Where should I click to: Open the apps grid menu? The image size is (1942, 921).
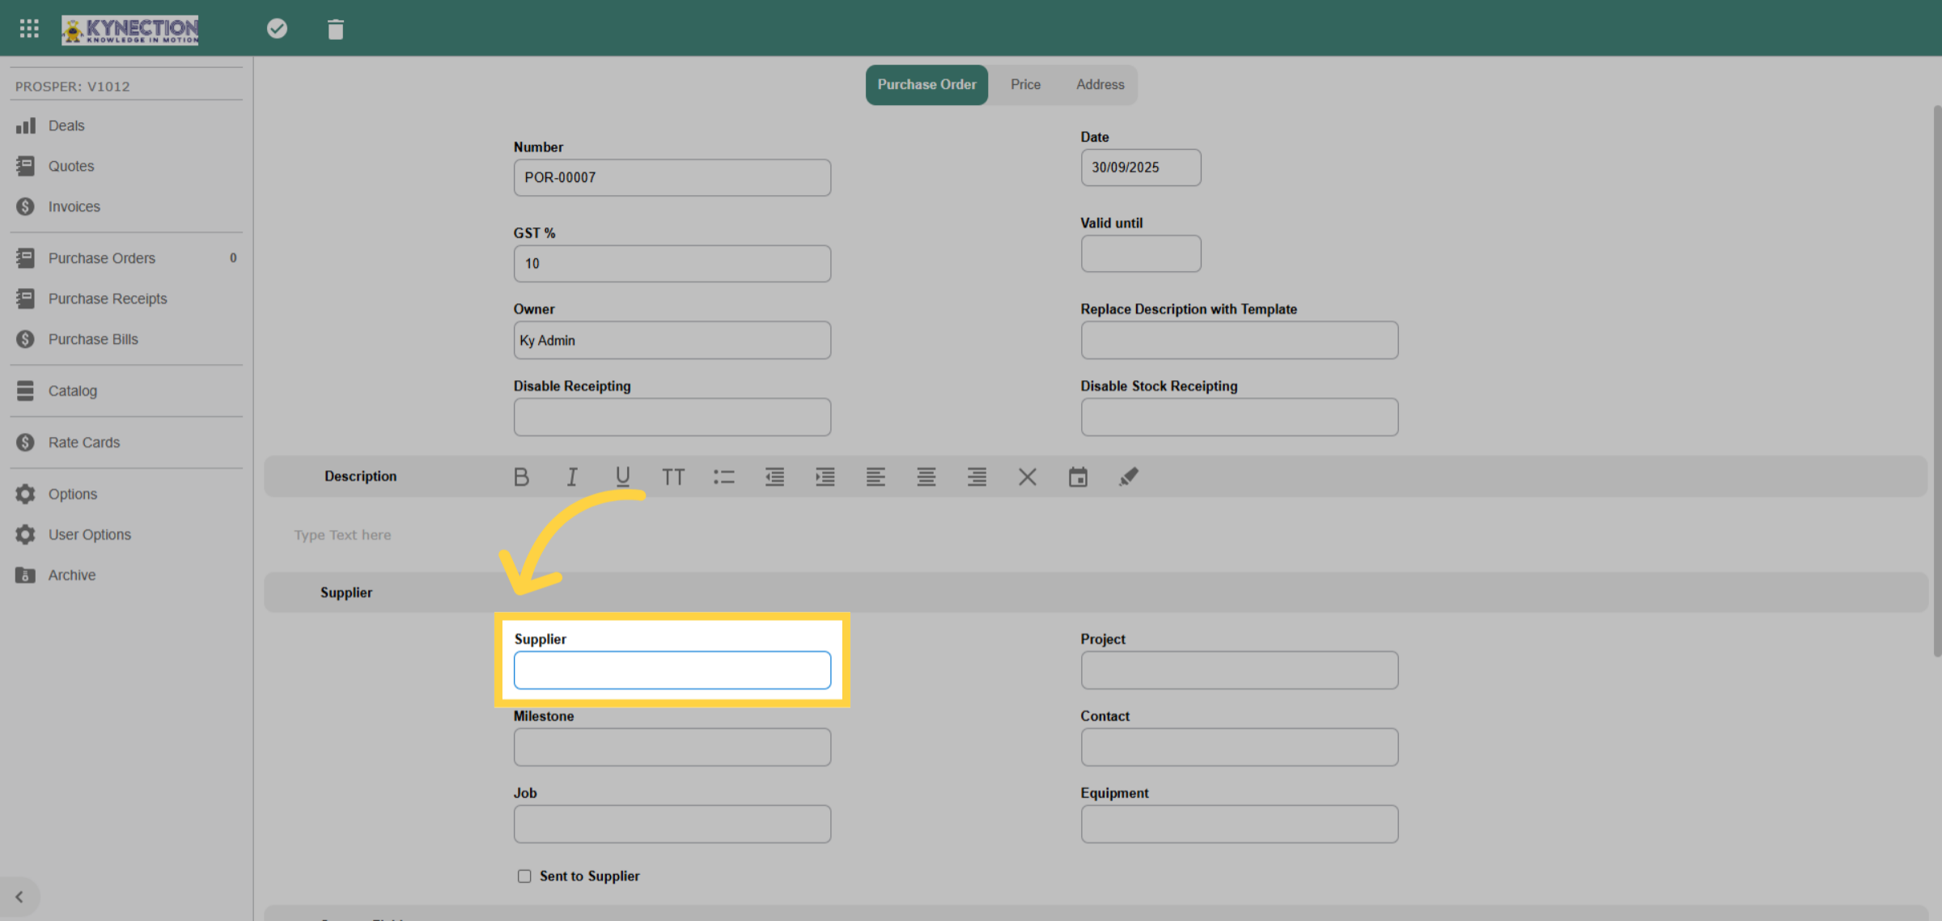[x=29, y=29]
